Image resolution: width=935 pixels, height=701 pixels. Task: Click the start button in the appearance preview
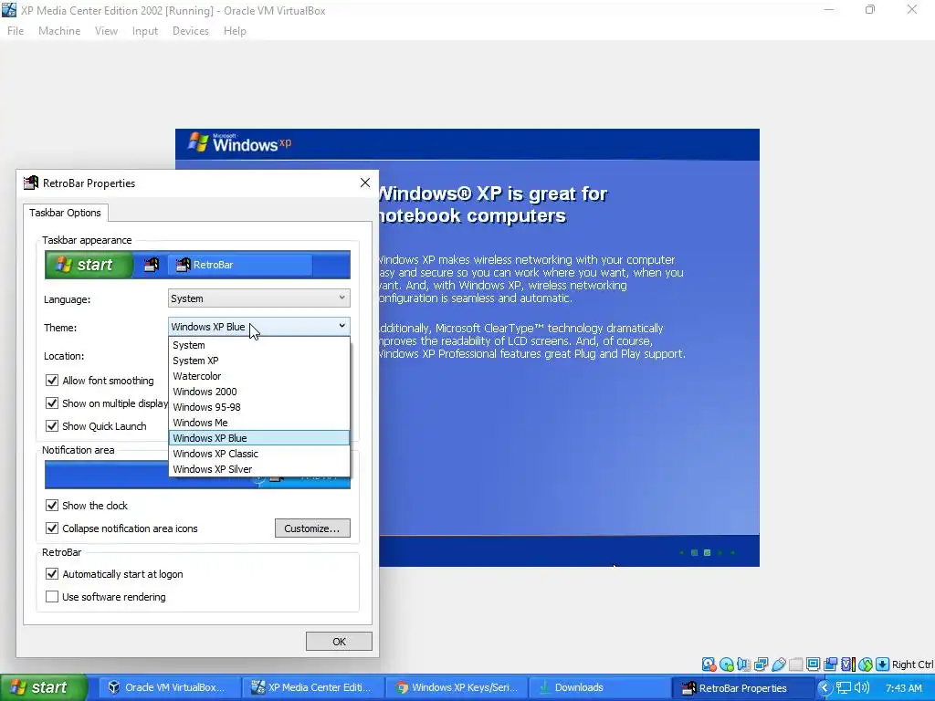coord(88,265)
